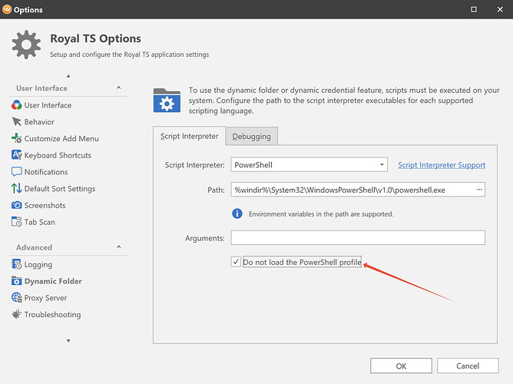Select the Screenshots camera icon
The width and height of the screenshot is (513, 384).
17,206
